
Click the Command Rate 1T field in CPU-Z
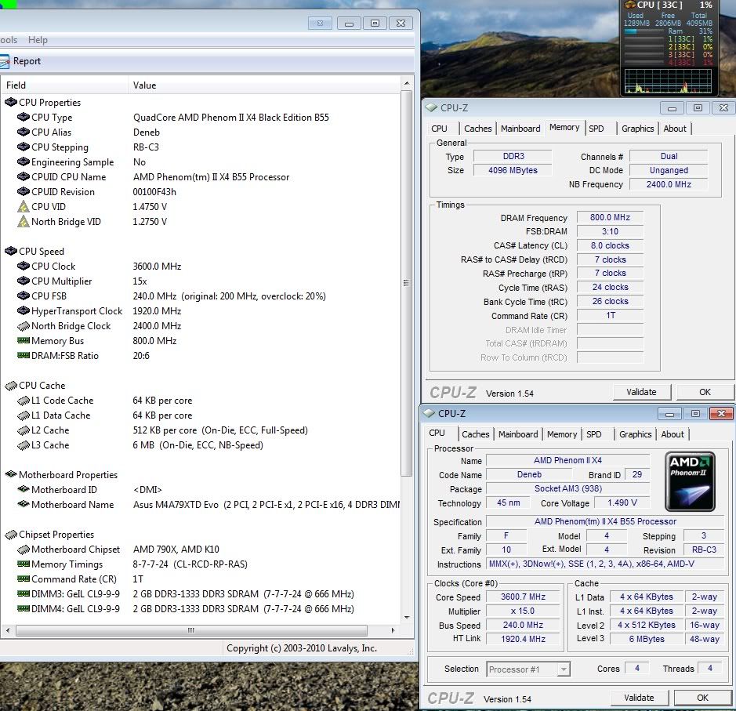click(x=610, y=315)
